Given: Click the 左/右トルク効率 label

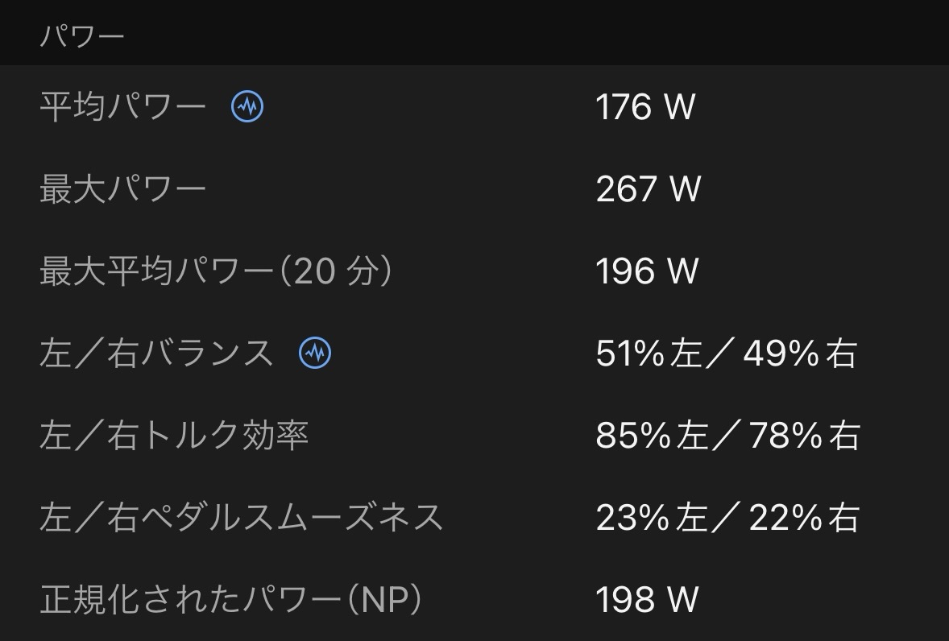Looking at the screenshot, I should click(x=174, y=436).
